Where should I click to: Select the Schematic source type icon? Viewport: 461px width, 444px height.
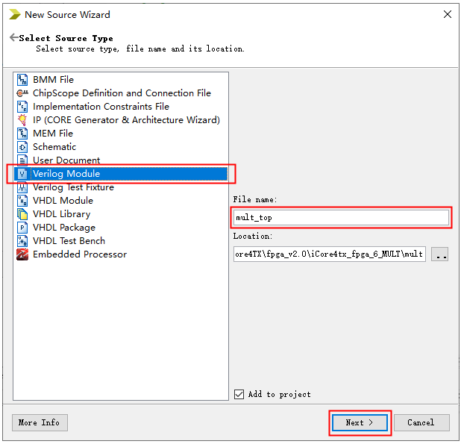(x=22, y=147)
